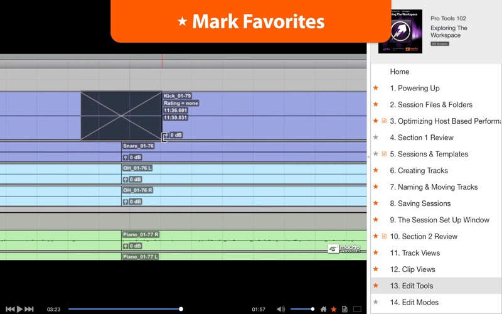Toggle favorite star for 8. Saving Sessions
Viewport: 502px width, 314px height.
376,203
